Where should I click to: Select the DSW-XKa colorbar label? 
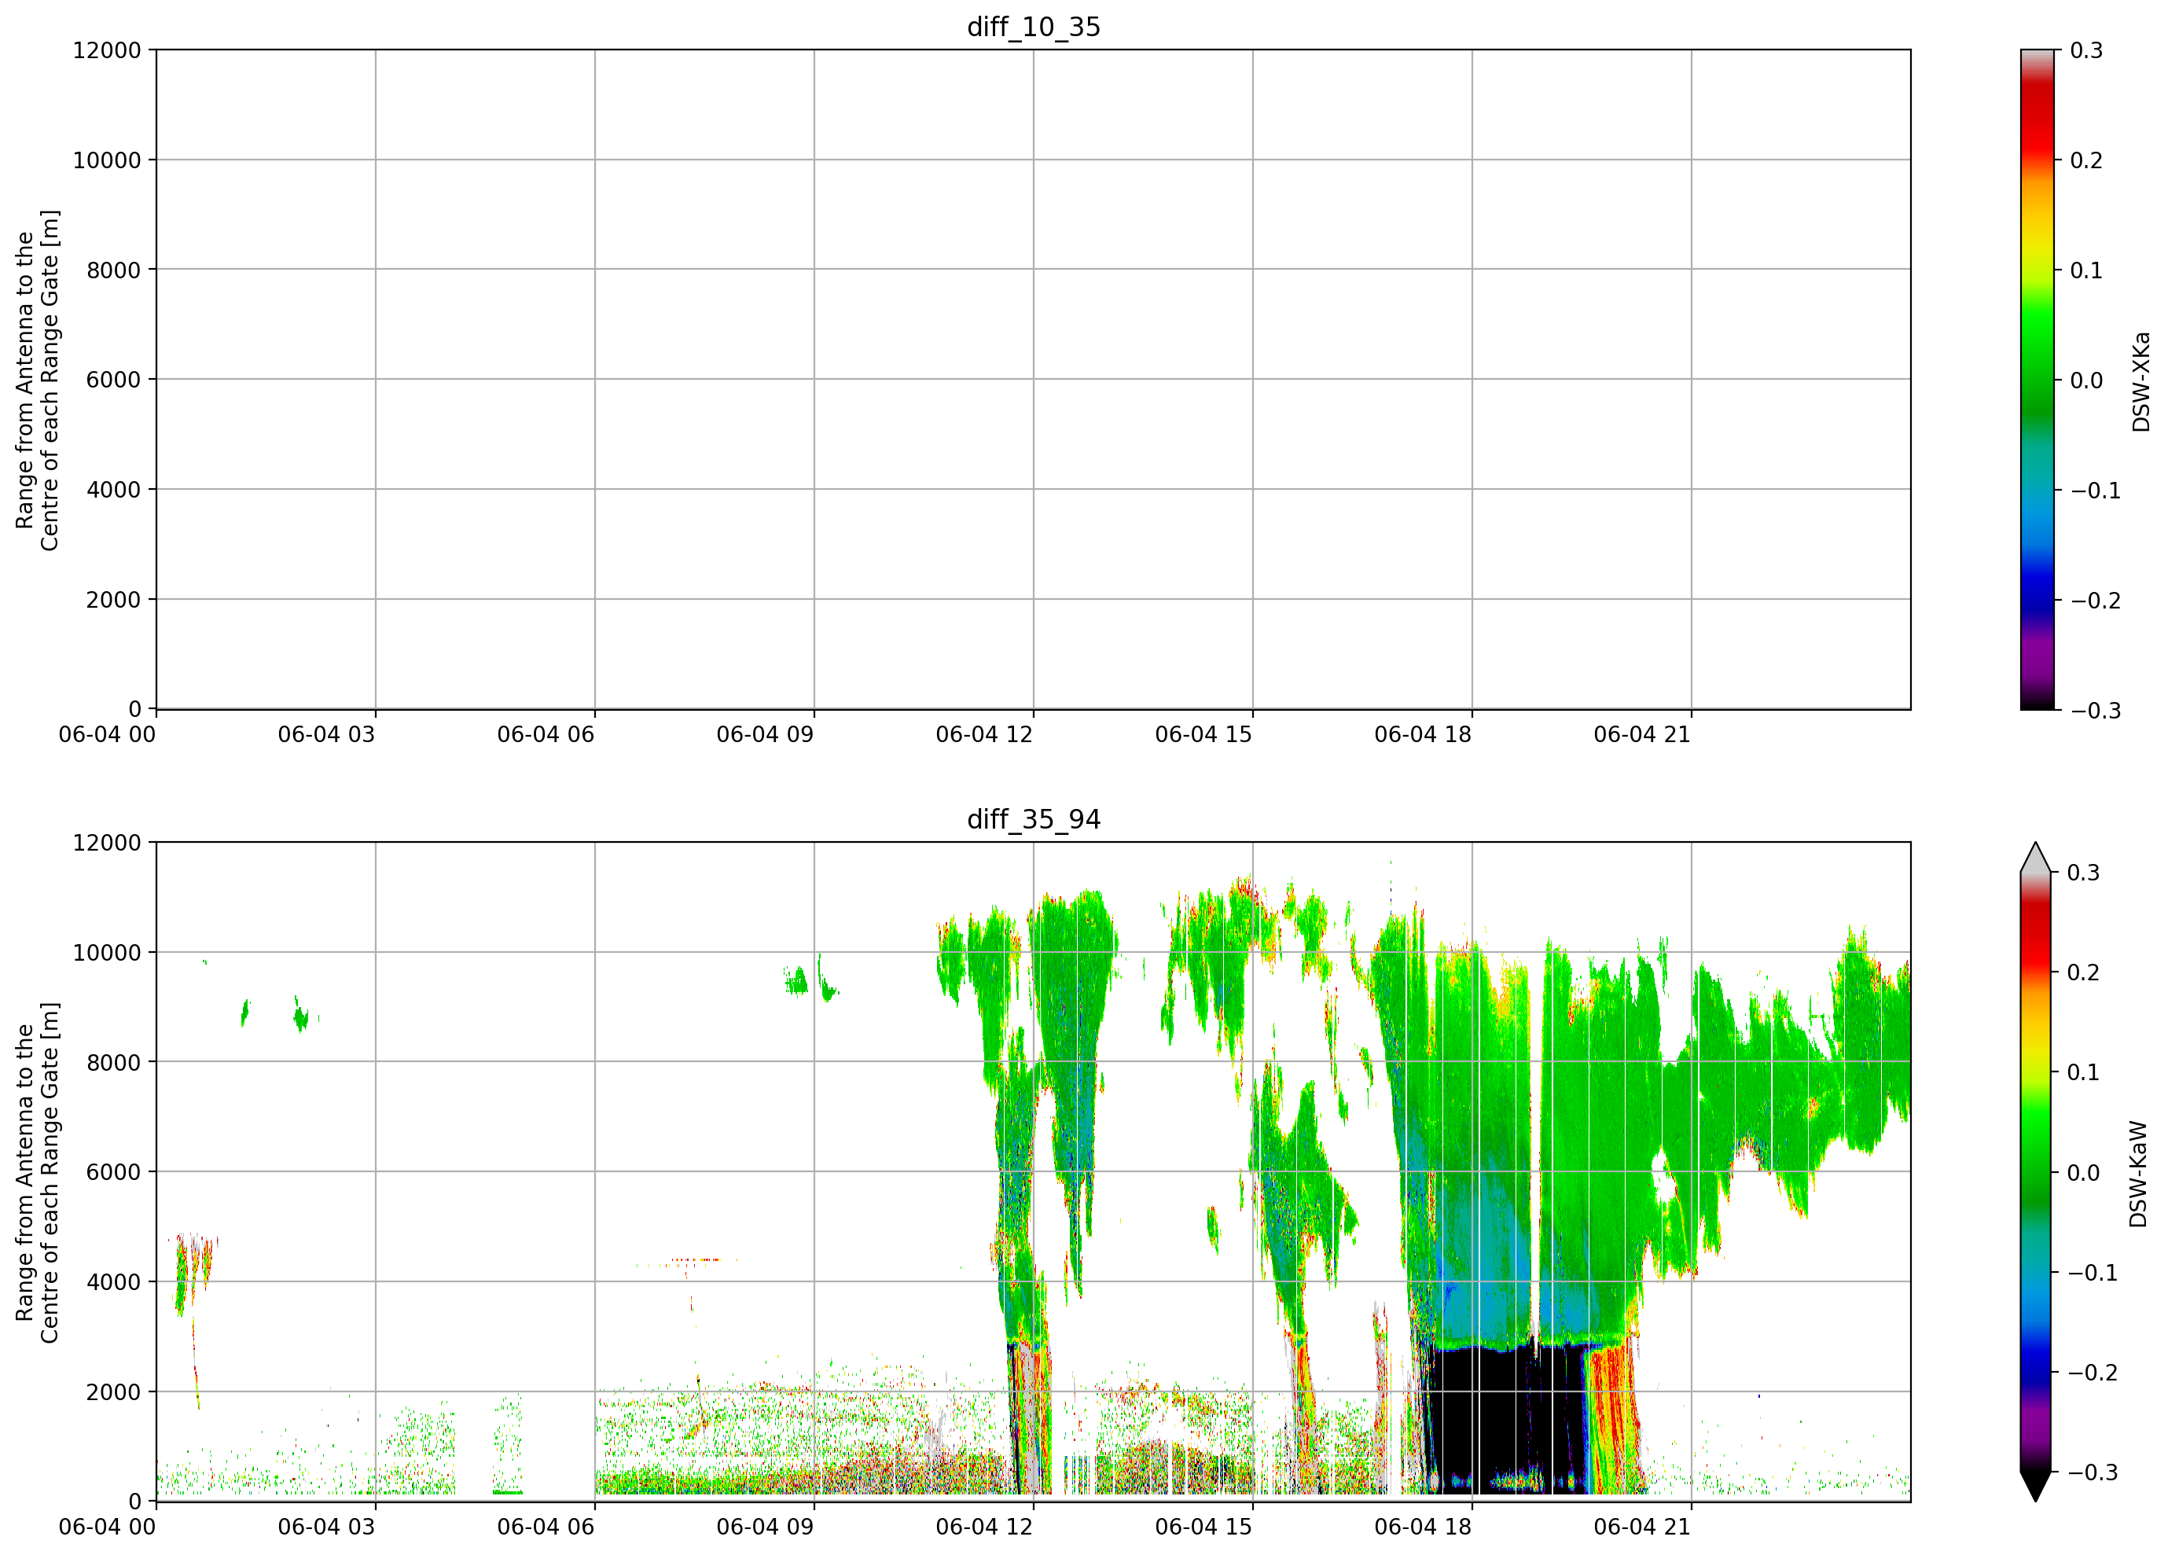(2140, 381)
